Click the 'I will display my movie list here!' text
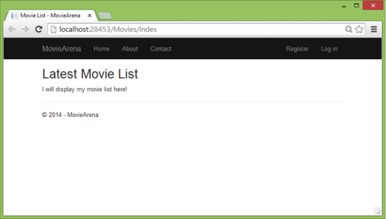The image size is (386, 219). point(84,89)
